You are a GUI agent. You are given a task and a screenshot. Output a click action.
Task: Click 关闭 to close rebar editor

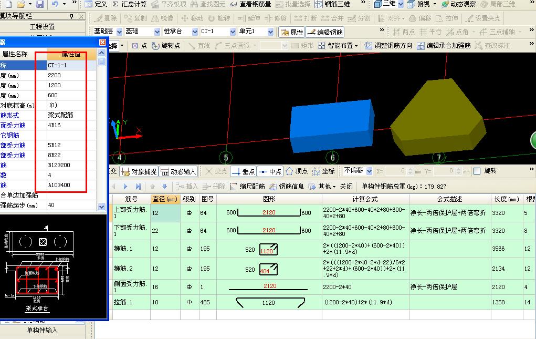click(x=346, y=187)
